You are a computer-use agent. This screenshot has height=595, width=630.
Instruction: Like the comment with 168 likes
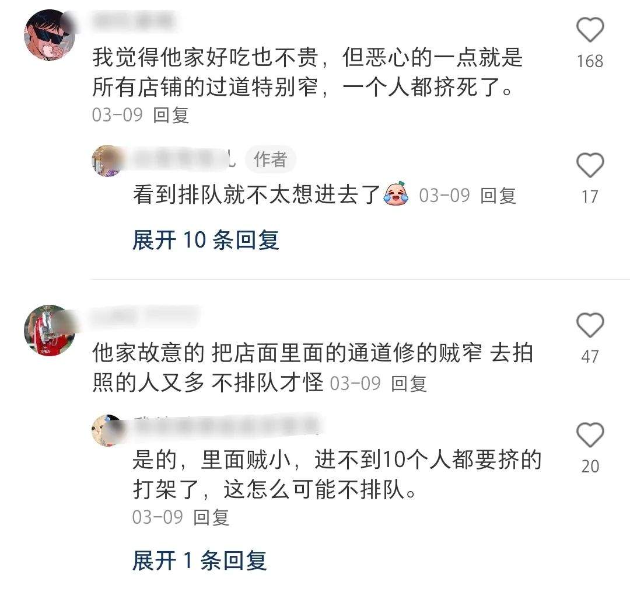(x=590, y=30)
